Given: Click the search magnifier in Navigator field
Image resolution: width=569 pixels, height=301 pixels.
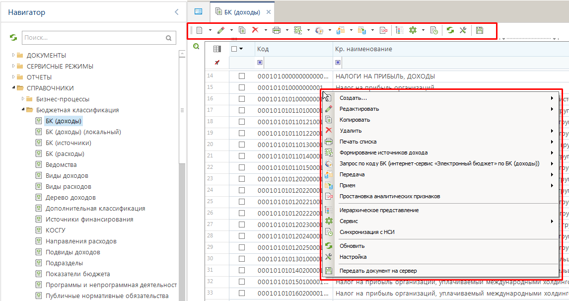Looking at the screenshot, I should click(168, 38).
